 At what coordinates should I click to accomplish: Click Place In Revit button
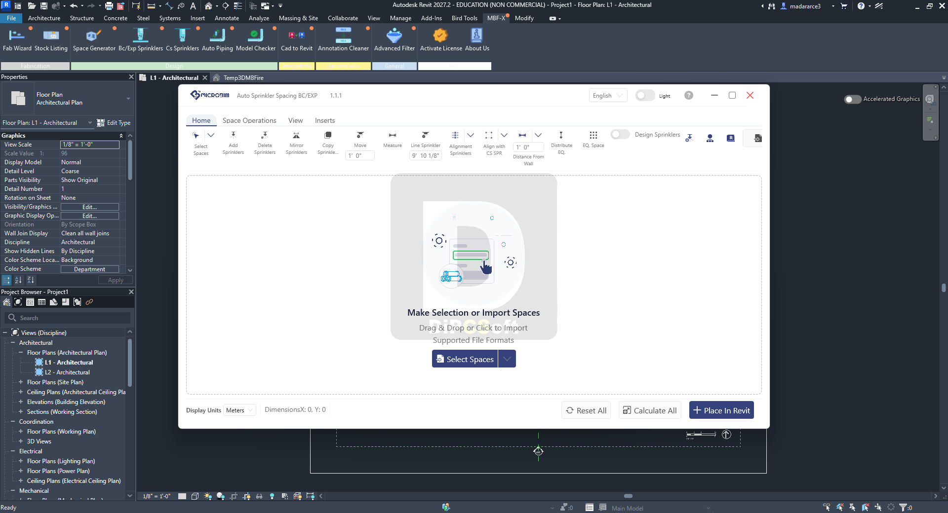pyautogui.click(x=721, y=410)
